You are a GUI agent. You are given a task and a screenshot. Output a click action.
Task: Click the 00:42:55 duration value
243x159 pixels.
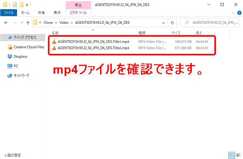point(202,42)
